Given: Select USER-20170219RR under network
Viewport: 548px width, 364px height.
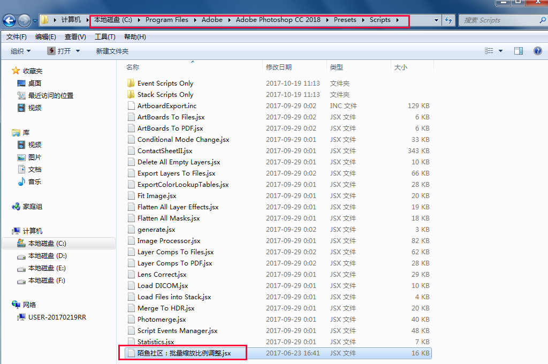Looking at the screenshot, I should (57, 317).
